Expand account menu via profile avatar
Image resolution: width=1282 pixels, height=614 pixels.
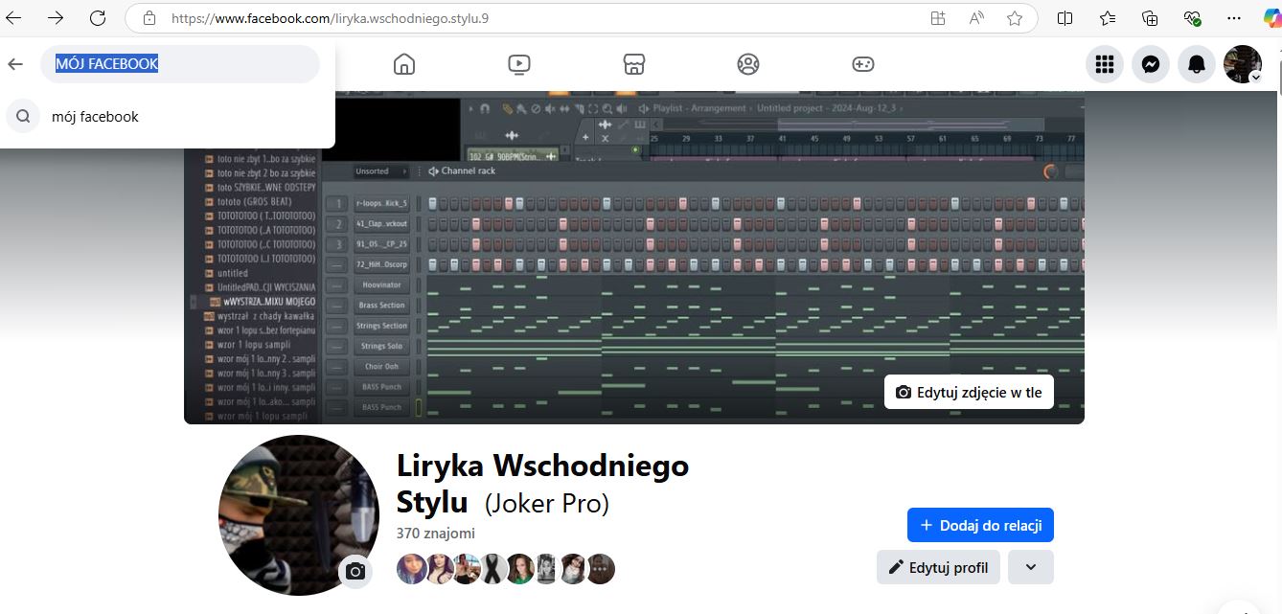1243,64
